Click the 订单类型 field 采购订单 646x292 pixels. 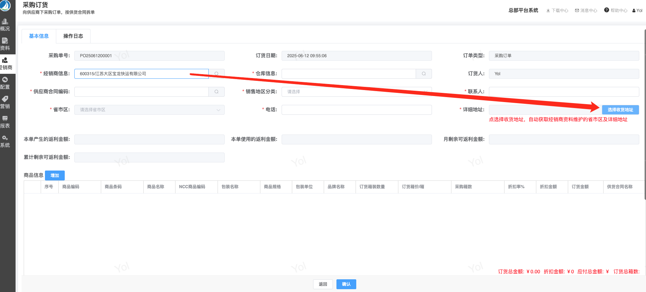(564, 56)
